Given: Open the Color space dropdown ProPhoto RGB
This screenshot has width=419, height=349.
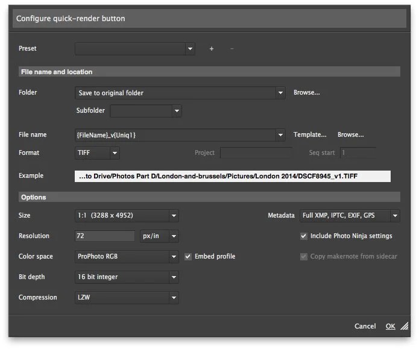Looking at the screenshot, I should coord(127,257).
